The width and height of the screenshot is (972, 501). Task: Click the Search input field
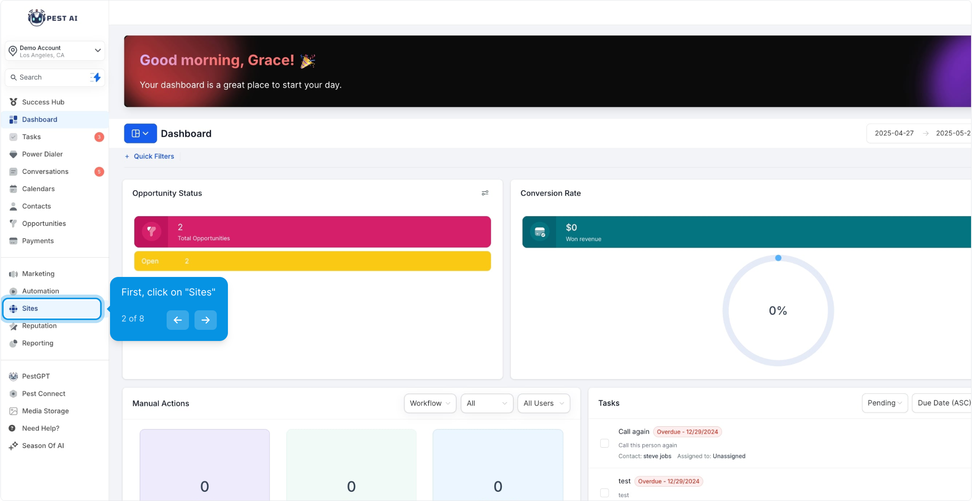[x=55, y=77]
